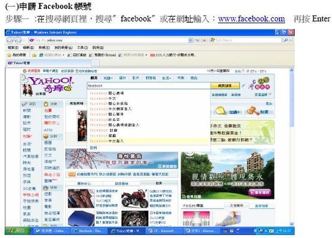Click the Live Search input box
This screenshot has width=332, height=238.
pos(246,40)
